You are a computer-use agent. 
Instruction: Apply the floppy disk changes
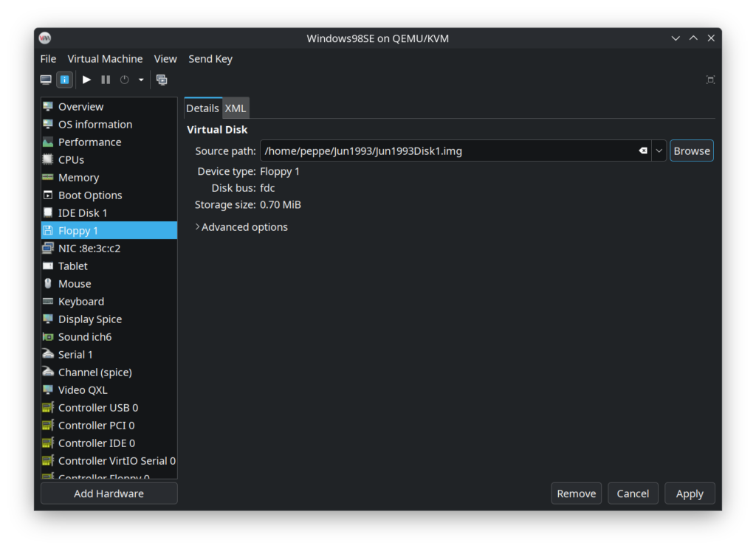689,493
